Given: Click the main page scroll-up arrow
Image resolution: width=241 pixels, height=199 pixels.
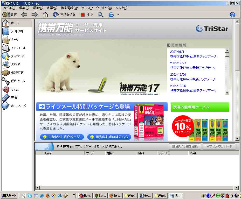Looking at the screenshot, I should click(x=237, y=21).
